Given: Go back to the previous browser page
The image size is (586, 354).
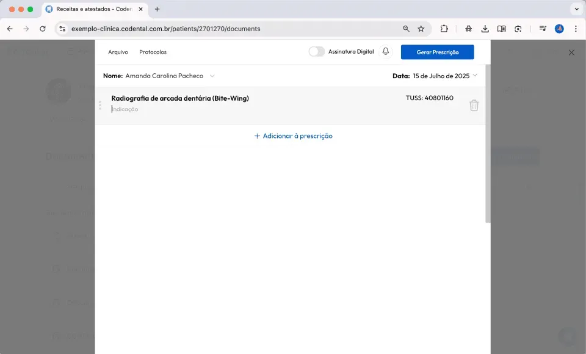Looking at the screenshot, I should tap(10, 29).
